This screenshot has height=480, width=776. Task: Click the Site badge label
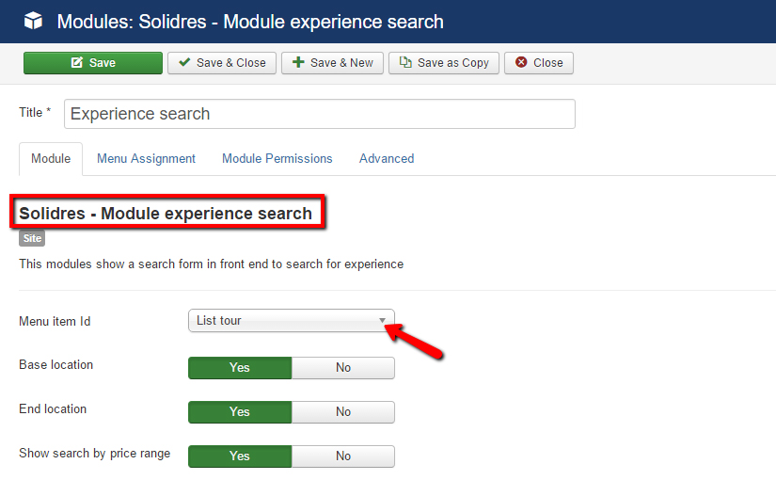[32, 238]
